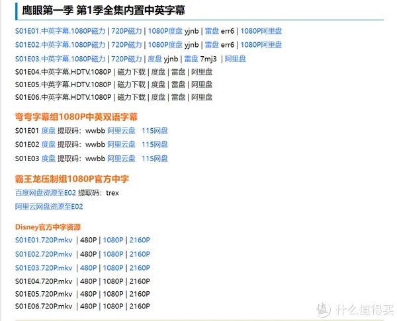This screenshot has width=397, height=321.
Task: Click 1080P text in S01E05.720P.mkv row
Action: tap(113, 294)
